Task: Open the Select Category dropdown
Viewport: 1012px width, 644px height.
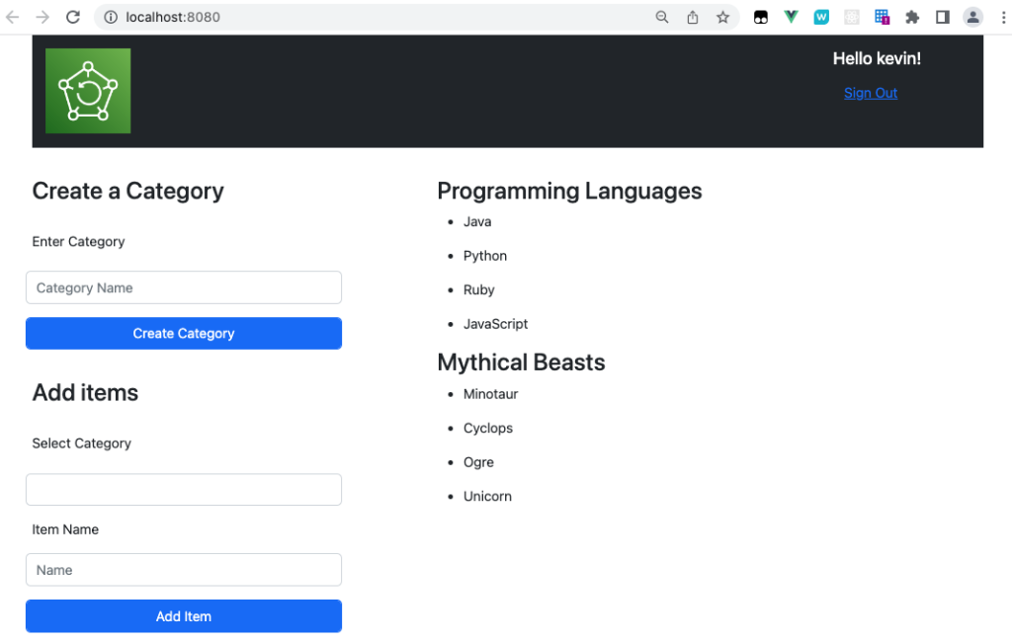Action: [x=183, y=489]
